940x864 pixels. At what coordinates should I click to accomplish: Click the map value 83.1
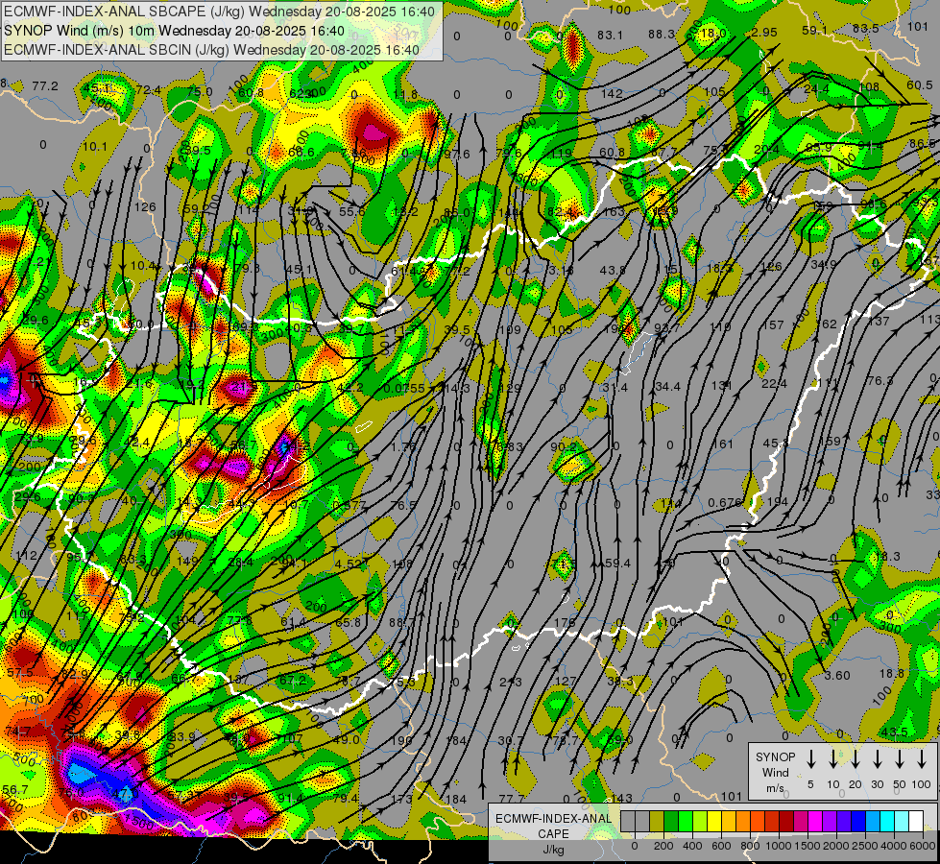[610, 35]
